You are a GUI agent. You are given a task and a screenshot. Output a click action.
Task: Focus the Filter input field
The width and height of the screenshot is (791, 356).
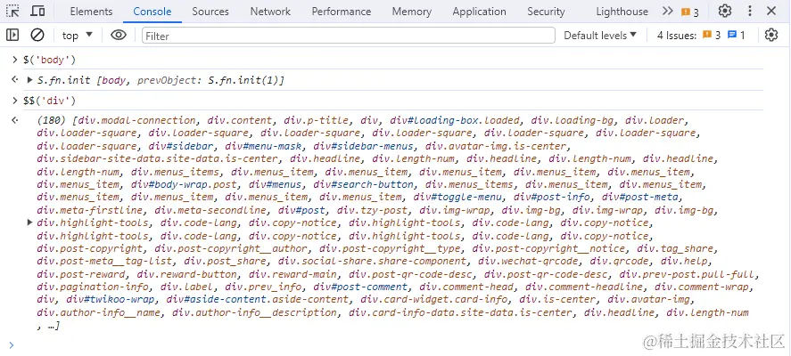[349, 36]
